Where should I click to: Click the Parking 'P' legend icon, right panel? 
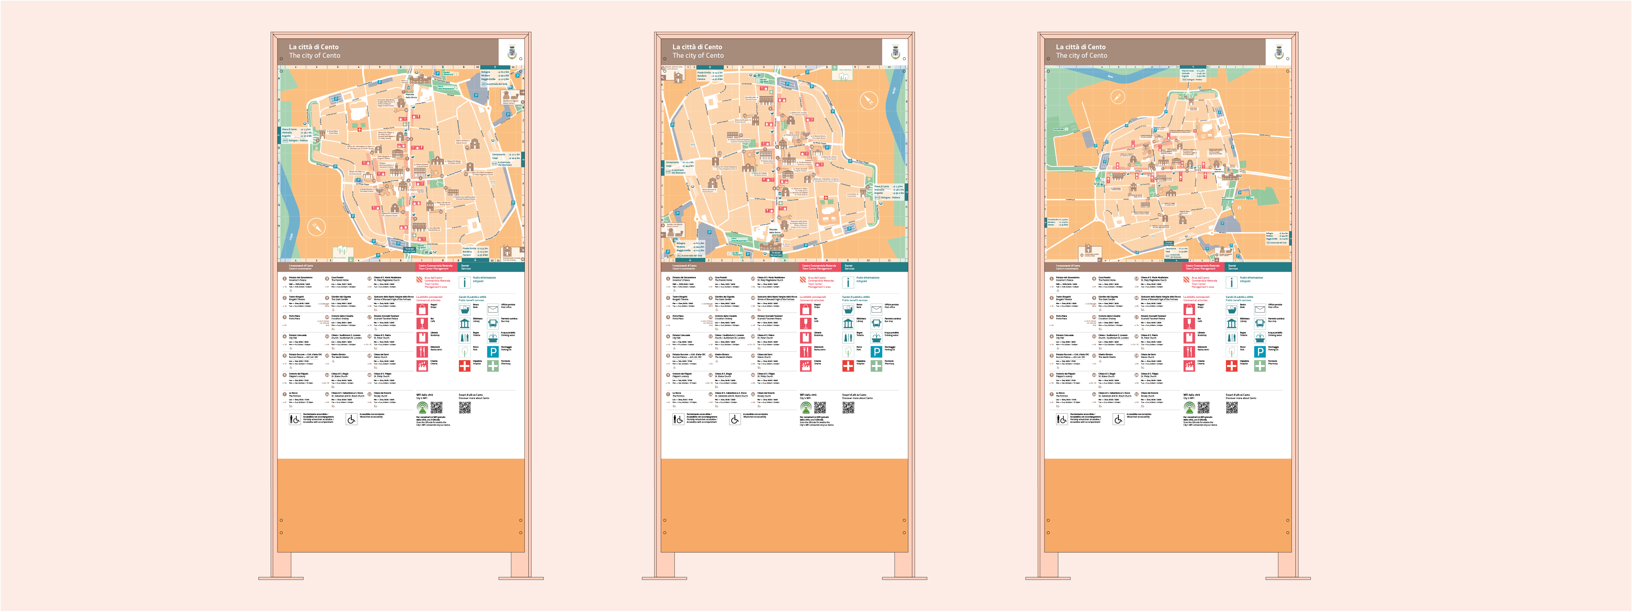(x=1260, y=351)
